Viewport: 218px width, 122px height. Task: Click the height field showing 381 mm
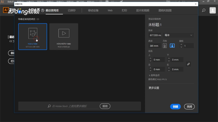[155, 46]
